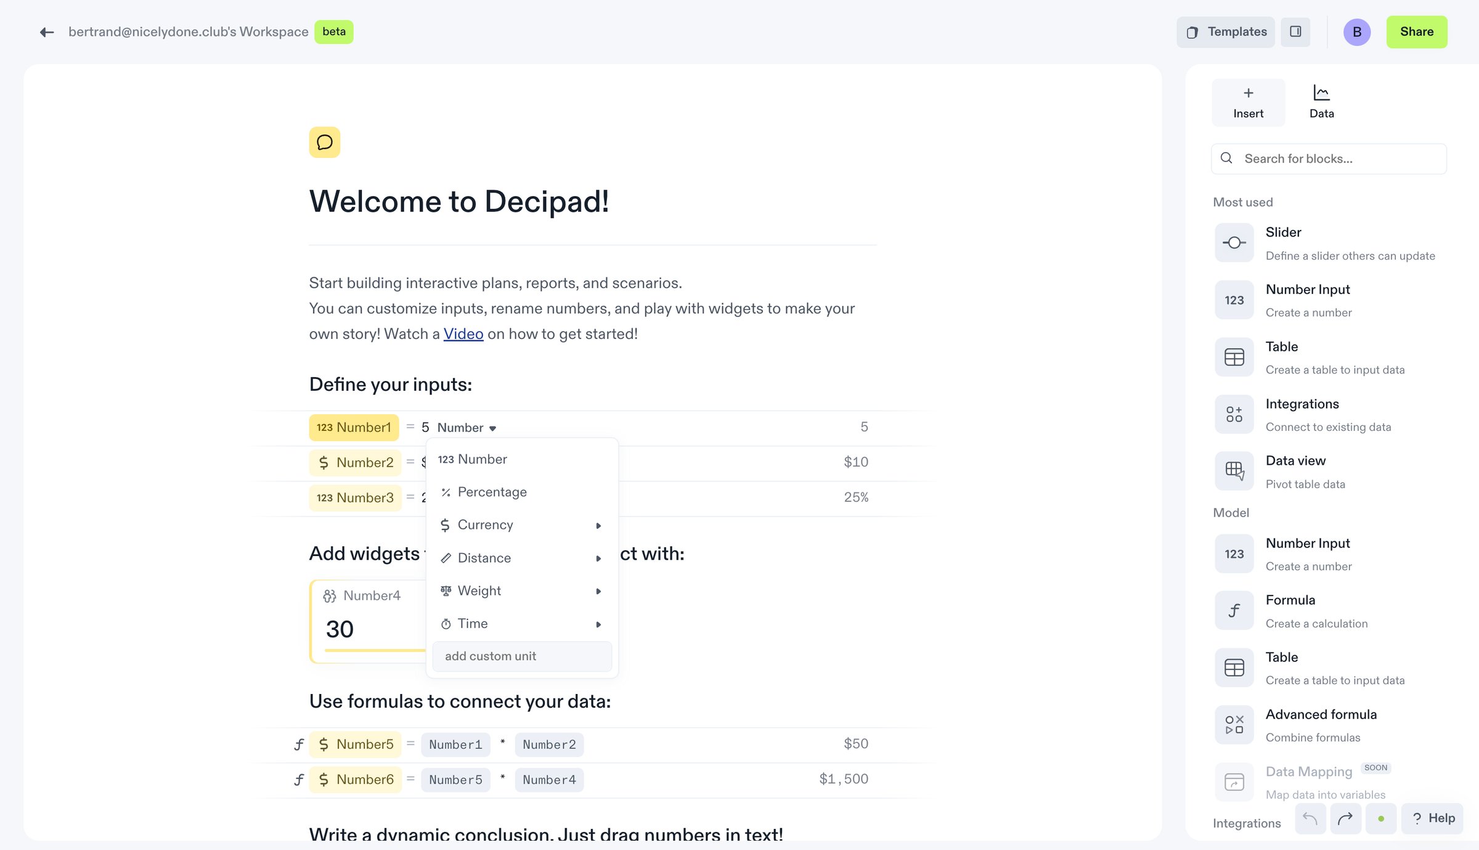
Task: Click the Advanced formula block icon
Action: (1234, 725)
